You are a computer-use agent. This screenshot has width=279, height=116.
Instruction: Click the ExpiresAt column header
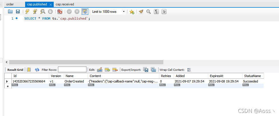click(x=225, y=76)
